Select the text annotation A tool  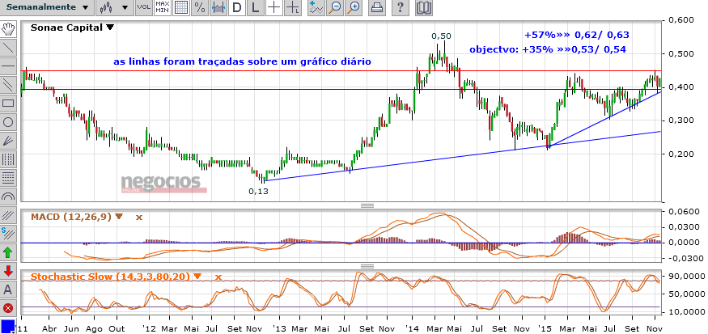point(8,290)
